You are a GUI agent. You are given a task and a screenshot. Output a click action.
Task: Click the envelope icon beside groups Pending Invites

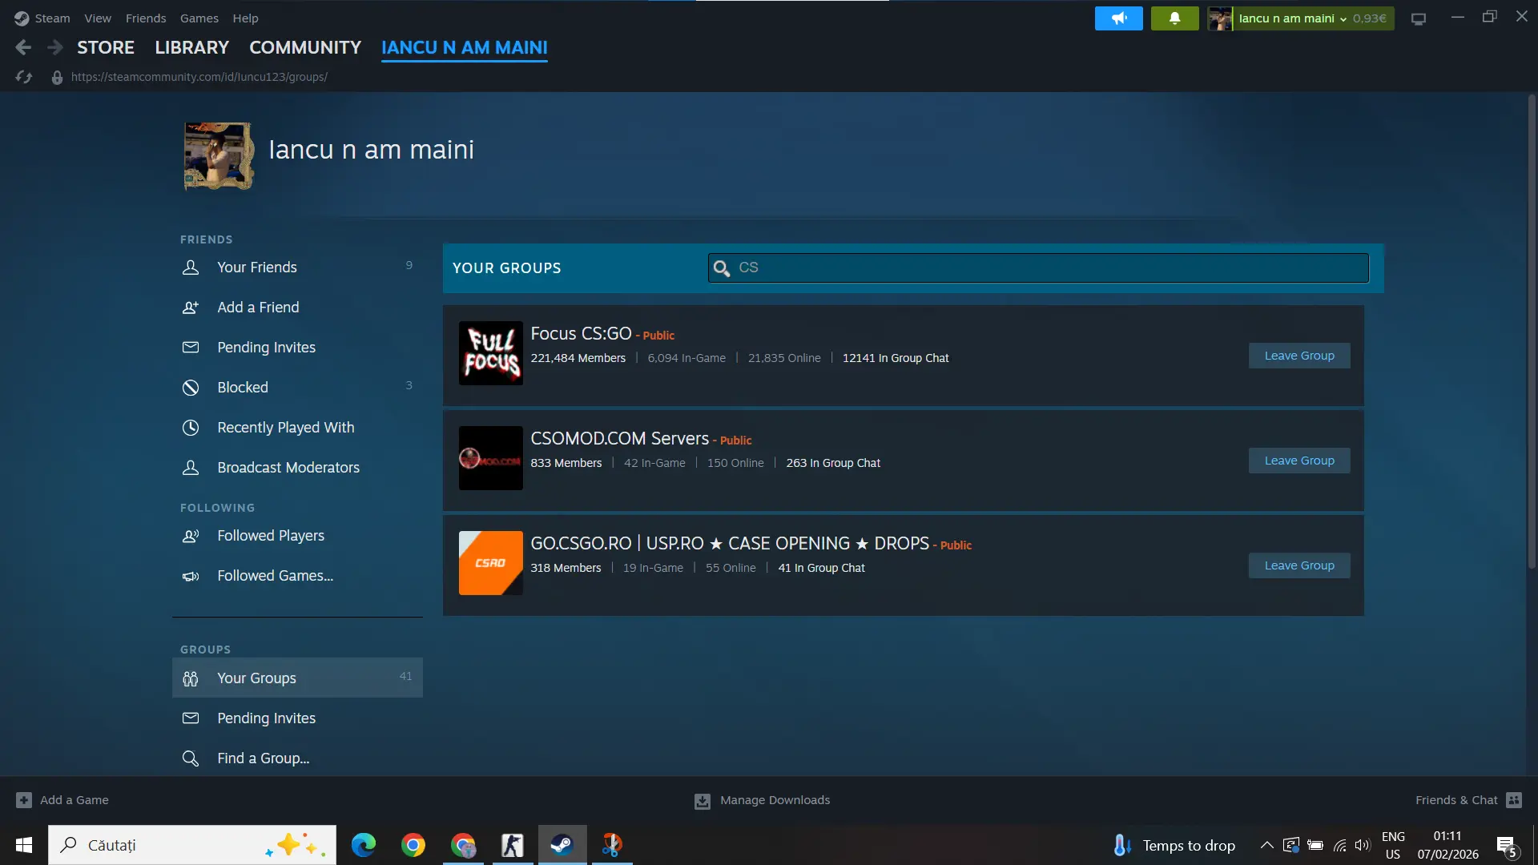point(191,718)
